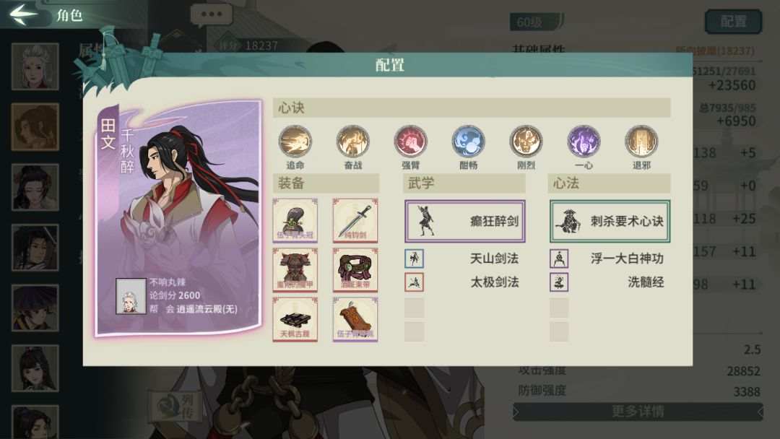The image size is (780, 439).
Task: Select the 一心 purple skill icon
Action: click(x=584, y=142)
